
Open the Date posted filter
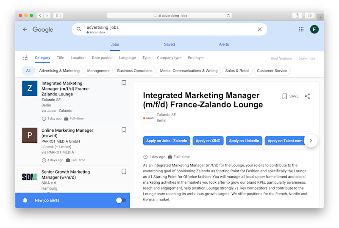(102, 58)
